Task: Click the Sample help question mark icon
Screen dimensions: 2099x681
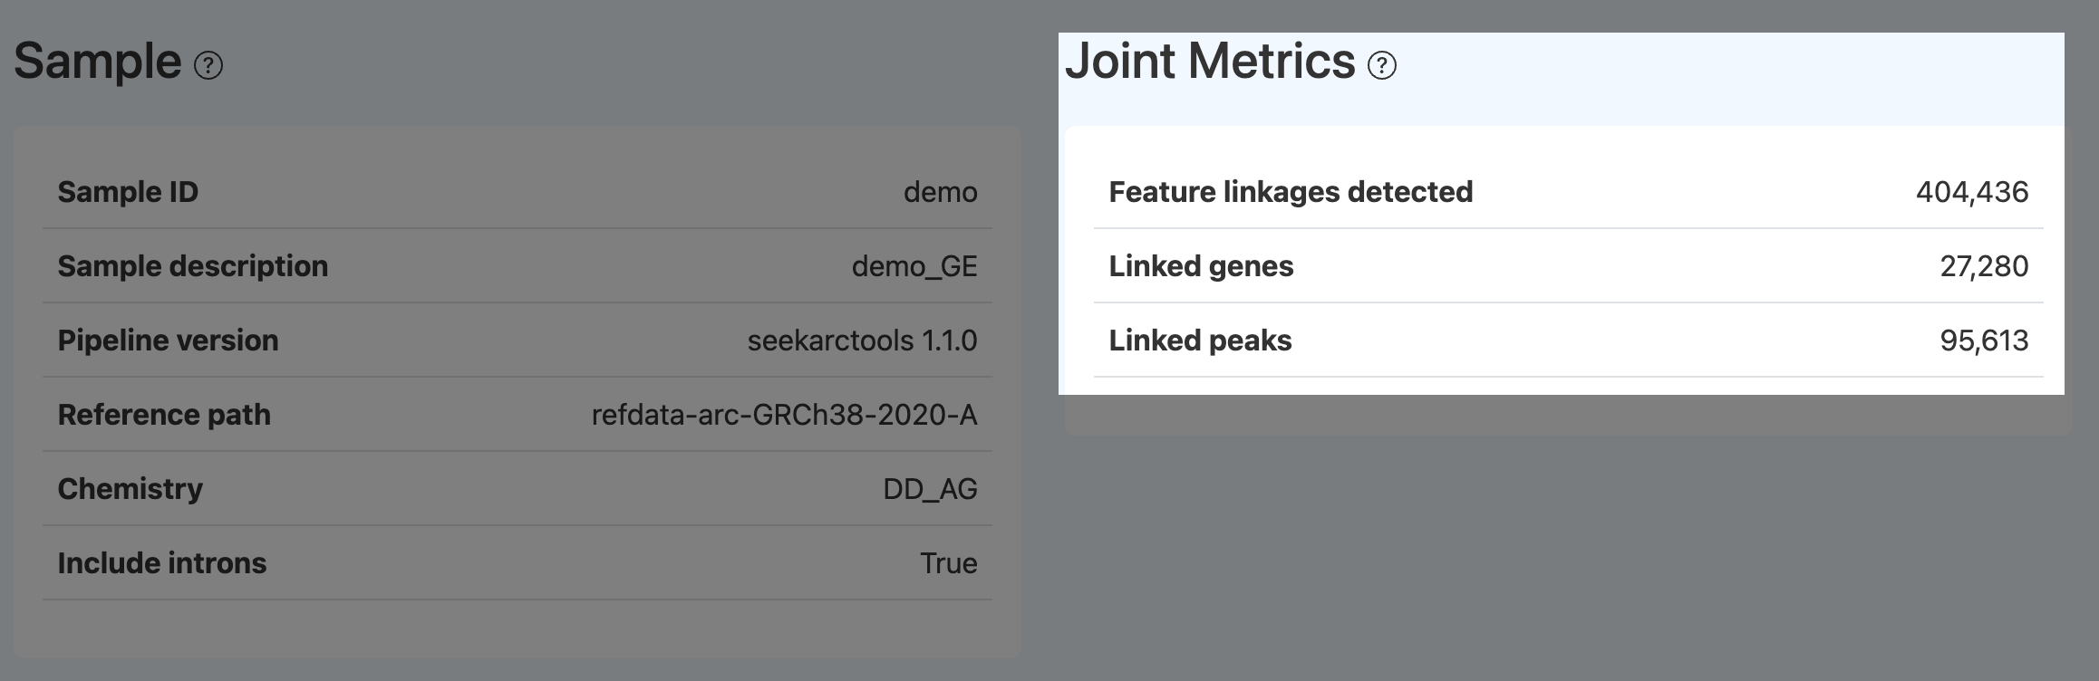Action: (208, 66)
